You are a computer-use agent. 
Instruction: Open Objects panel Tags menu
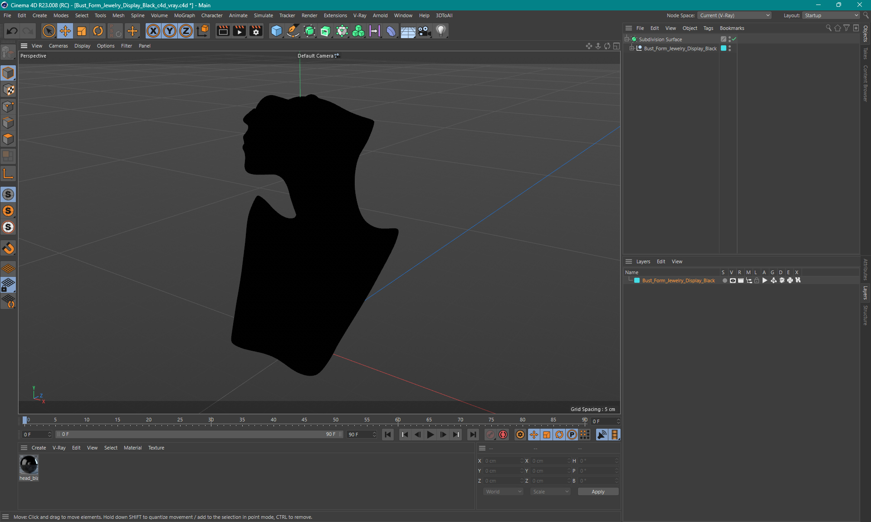pos(708,28)
